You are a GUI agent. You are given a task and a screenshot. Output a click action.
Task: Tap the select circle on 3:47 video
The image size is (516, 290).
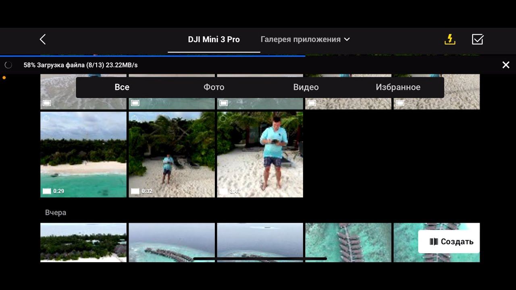[x=223, y=119]
